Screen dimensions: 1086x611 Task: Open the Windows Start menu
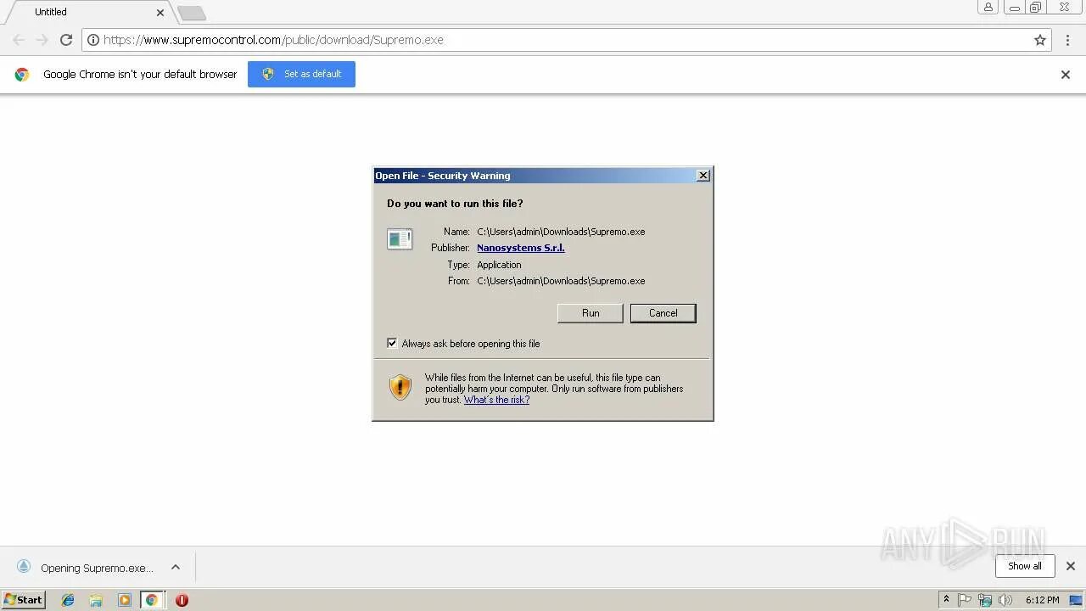pyautogui.click(x=24, y=600)
